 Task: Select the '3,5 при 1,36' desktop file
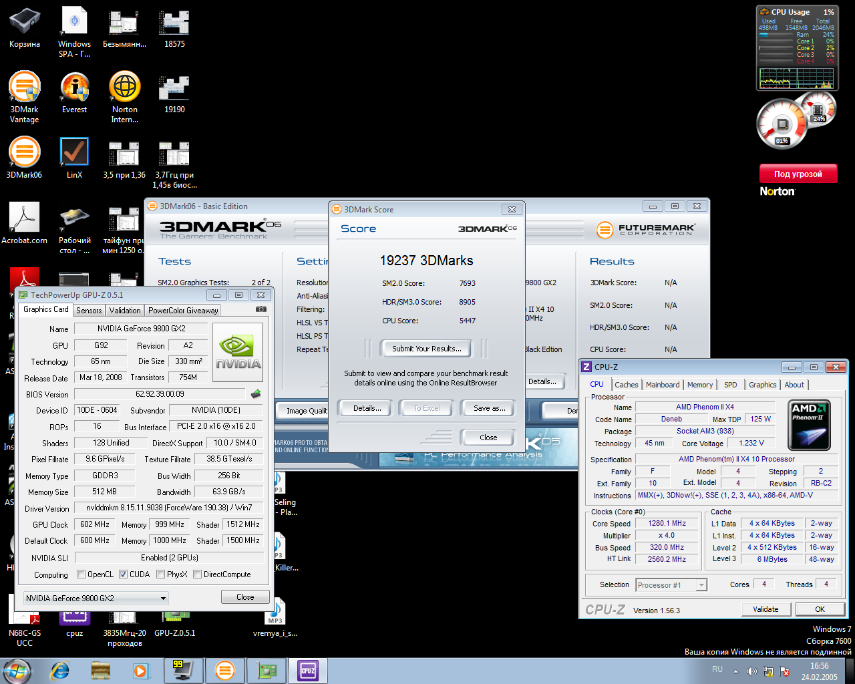(x=124, y=158)
